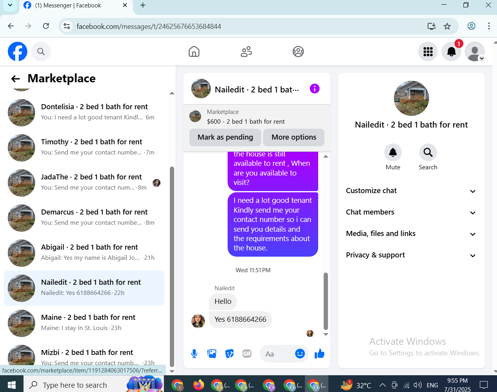Bookmark this tab star icon

click(x=447, y=26)
